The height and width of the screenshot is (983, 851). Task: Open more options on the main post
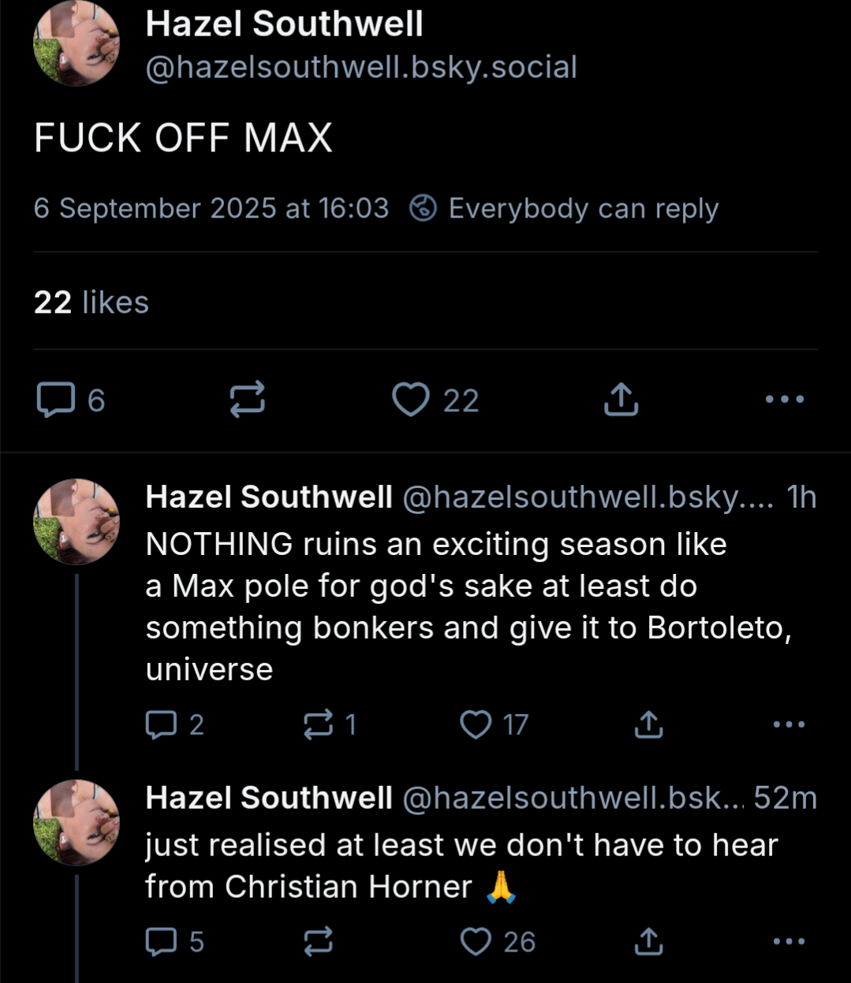tap(785, 399)
